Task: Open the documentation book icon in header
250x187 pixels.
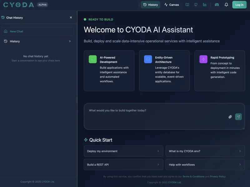Action: 187,5
